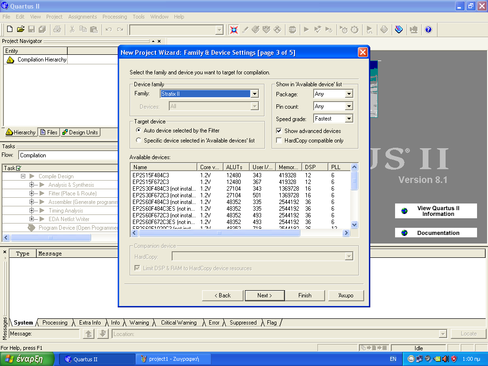
Task: Click the Save All toolbar icon
Action: (42, 29)
